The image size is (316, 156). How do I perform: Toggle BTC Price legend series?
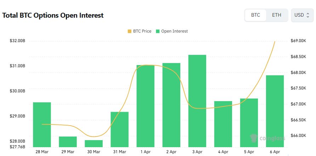tap(142, 31)
